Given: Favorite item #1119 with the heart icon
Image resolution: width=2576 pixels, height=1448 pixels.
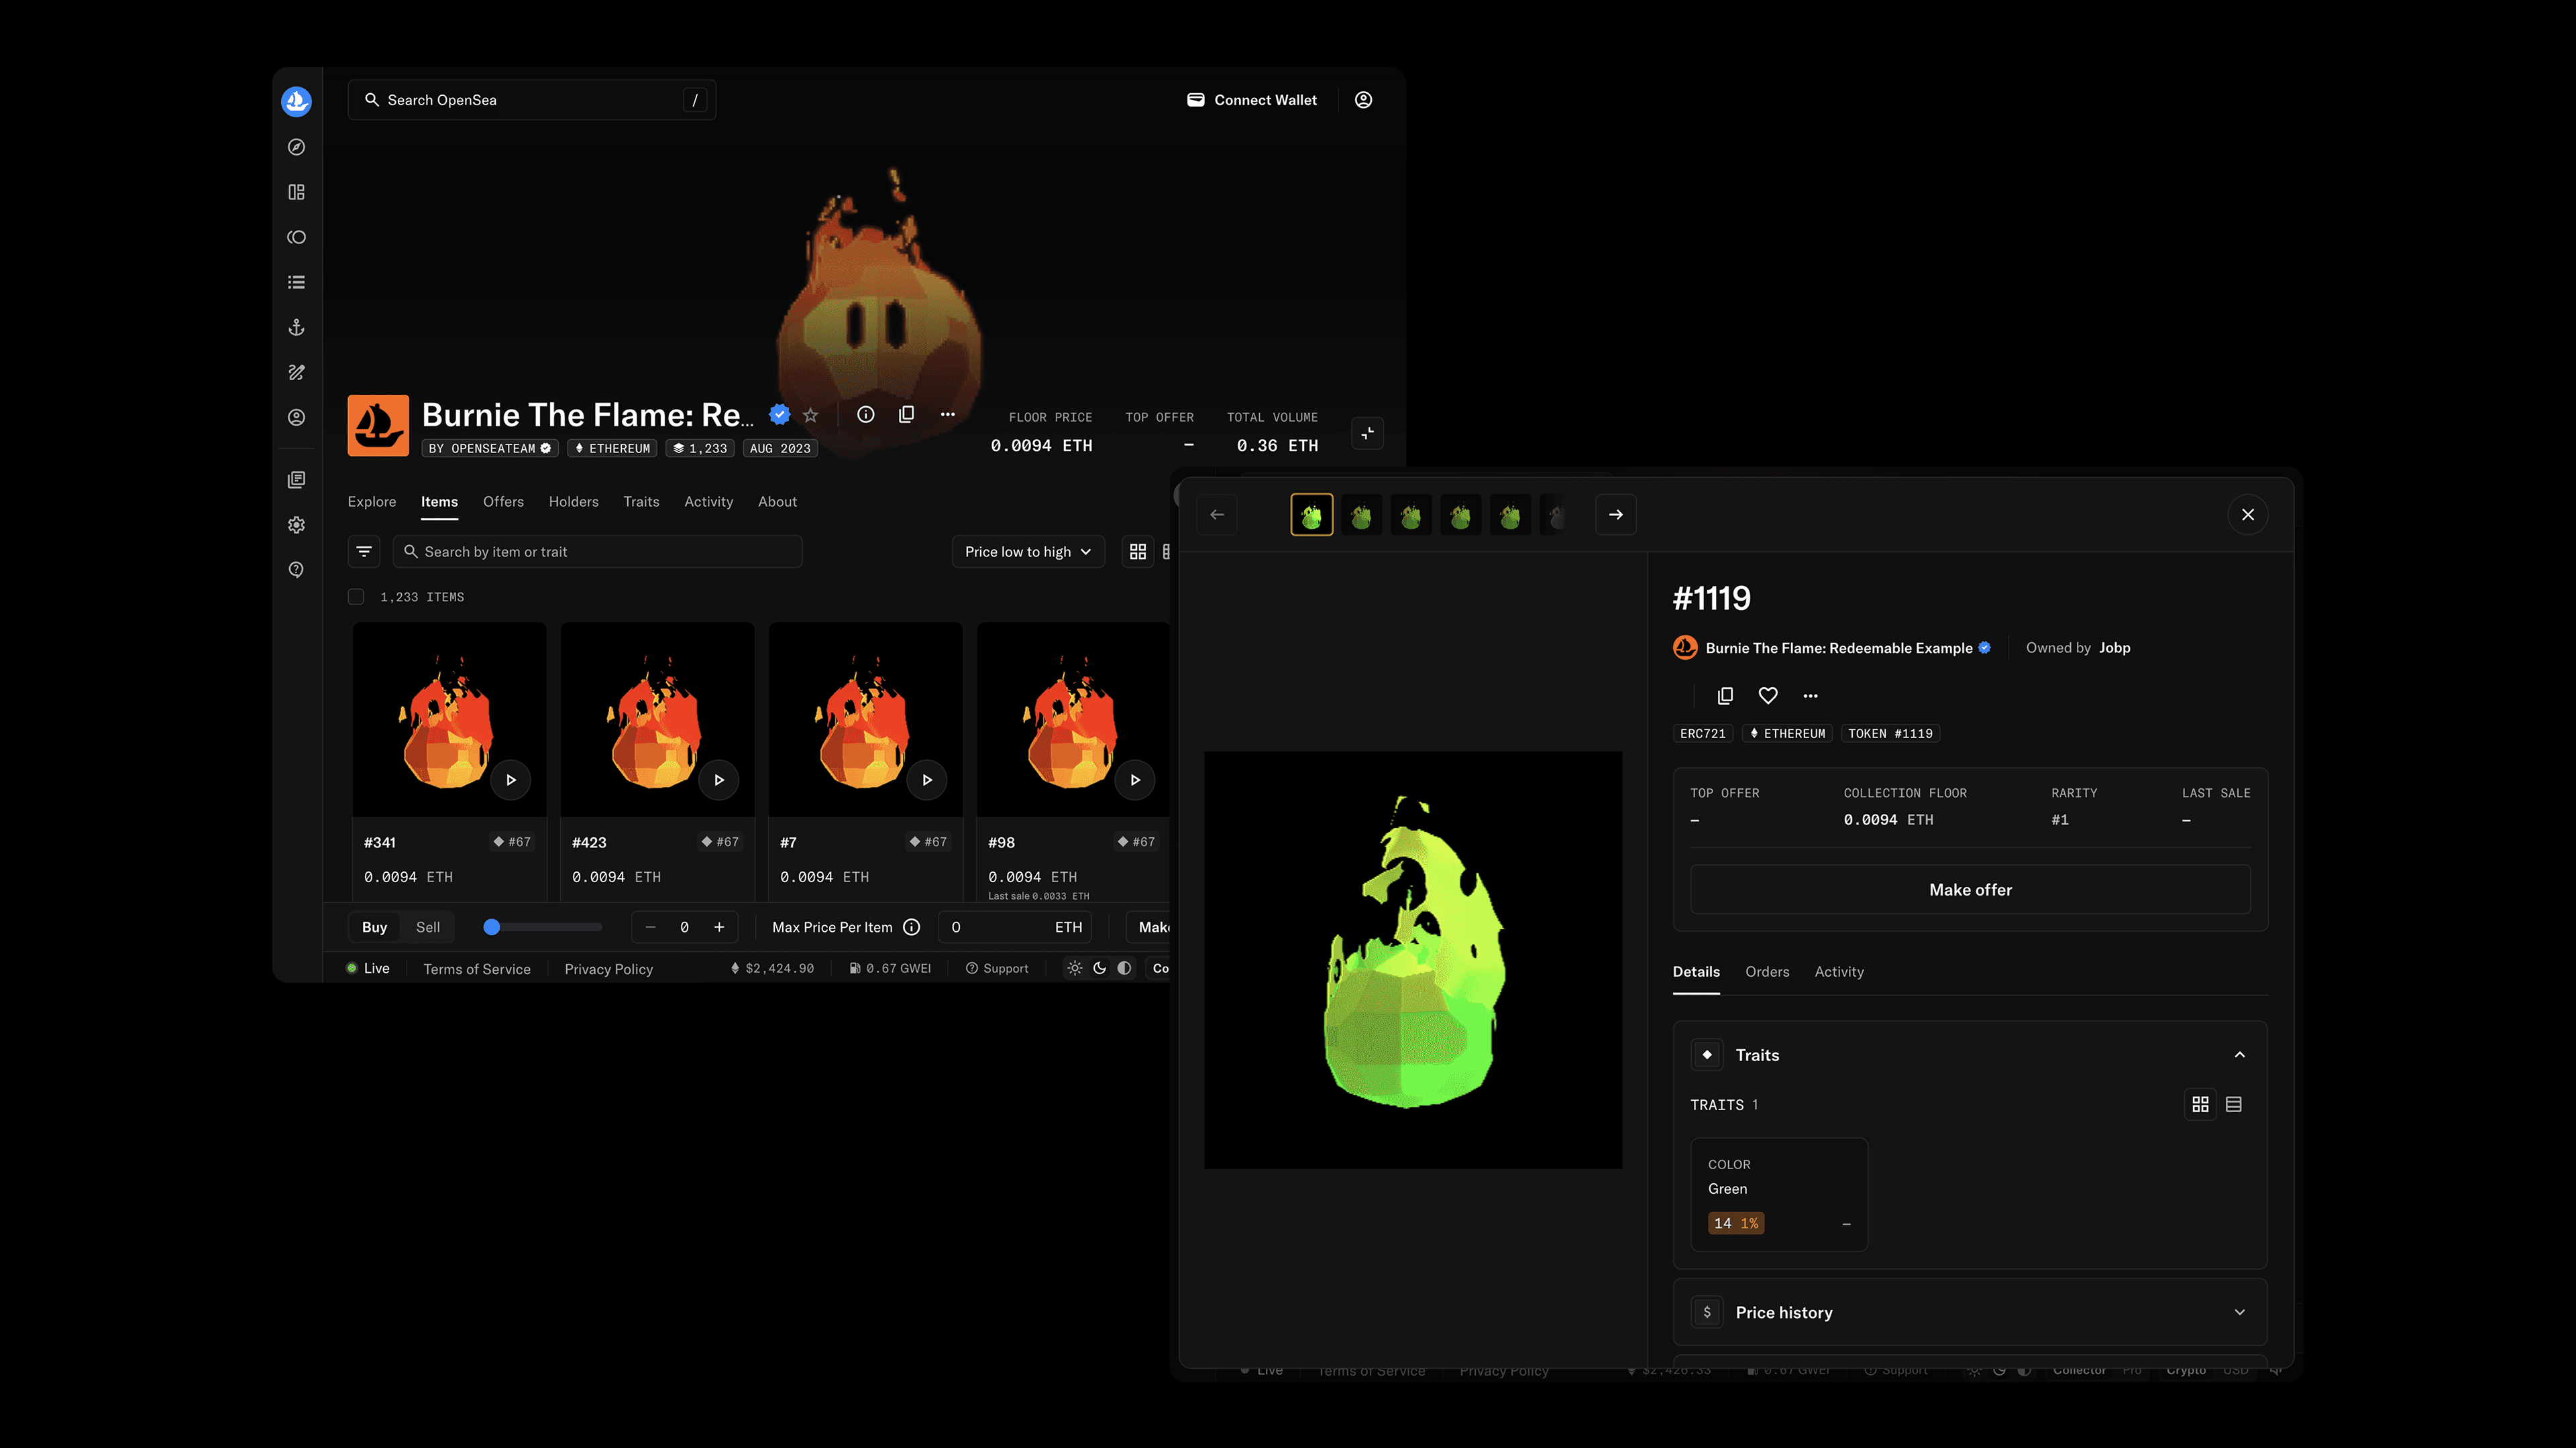Looking at the screenshot, I should 1768,696.
